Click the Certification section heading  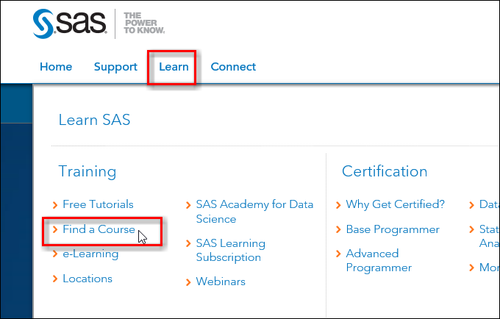[385, 171]
